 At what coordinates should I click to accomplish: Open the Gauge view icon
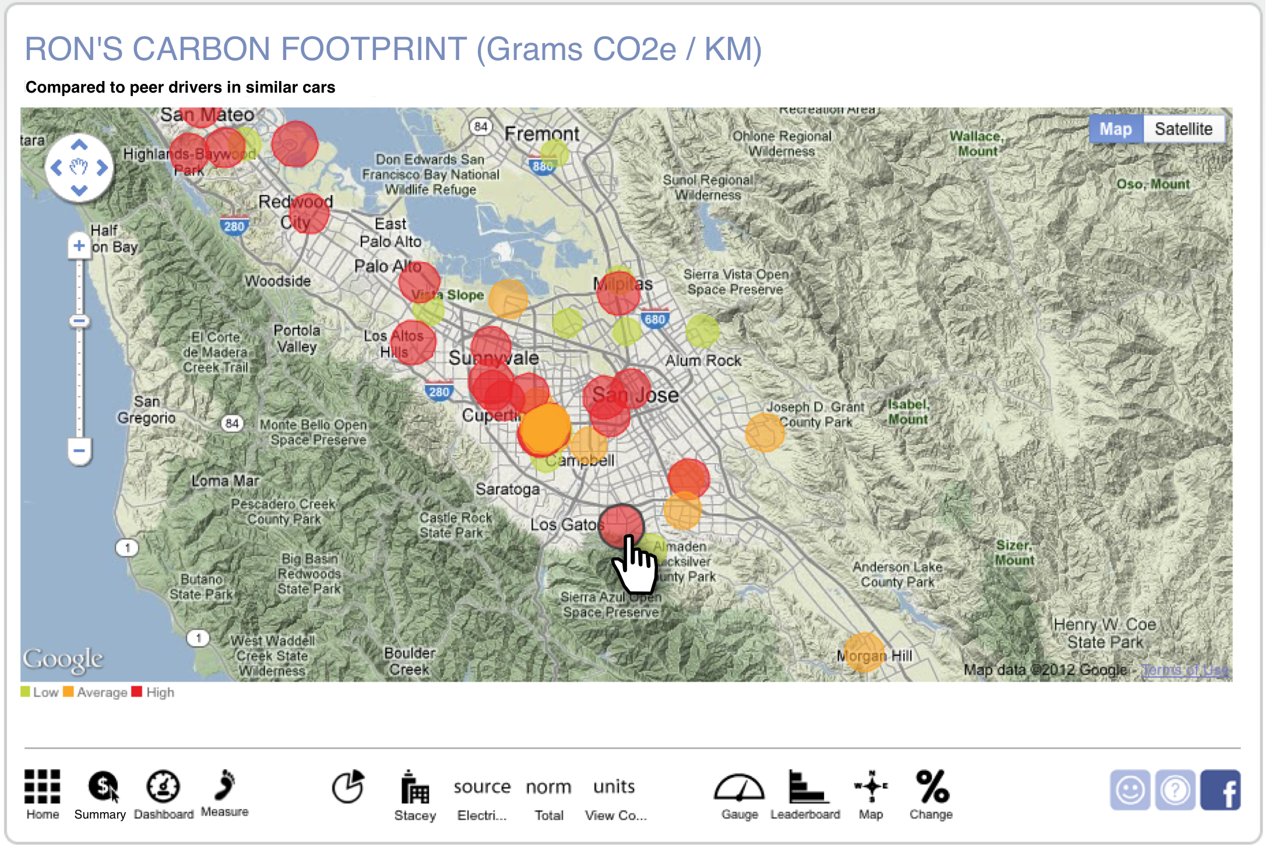click(739, 788)
